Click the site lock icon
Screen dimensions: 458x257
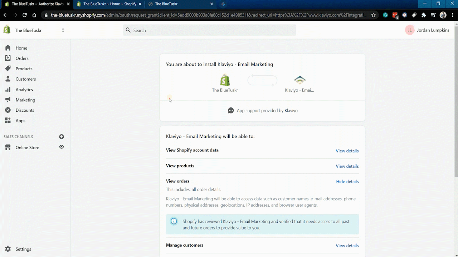(46, 15)
